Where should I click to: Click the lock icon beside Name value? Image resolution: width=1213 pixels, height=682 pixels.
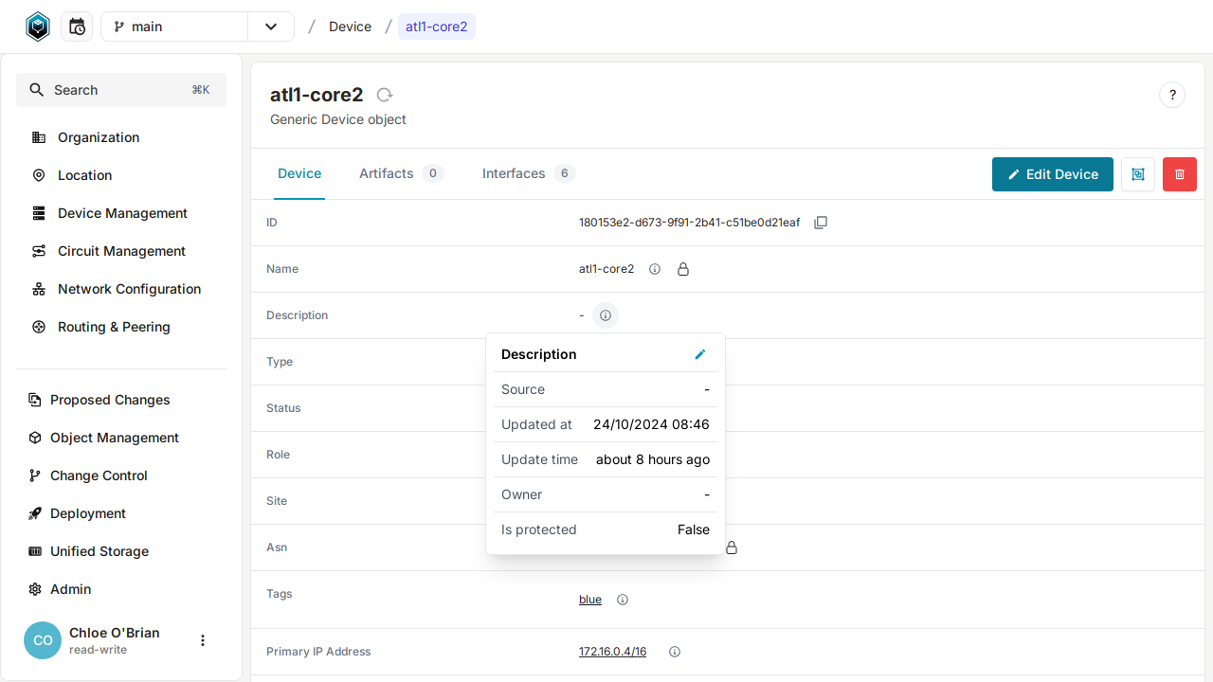click(x=683, y=269)
